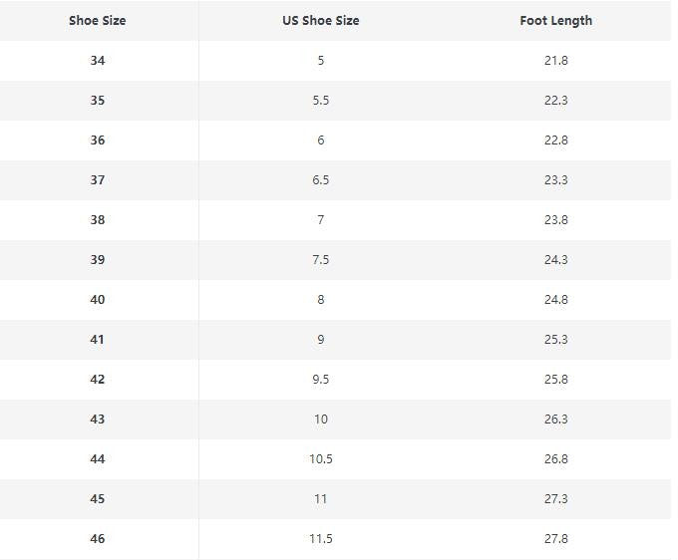Select shoe size 46 cell
678x560 pixels.
pos(98,539)
